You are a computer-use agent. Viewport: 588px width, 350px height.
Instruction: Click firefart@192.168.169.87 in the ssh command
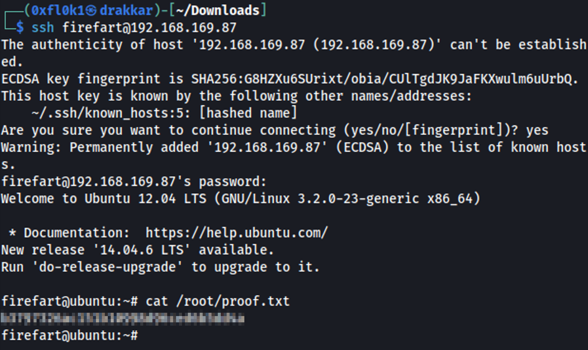[149, 28]
